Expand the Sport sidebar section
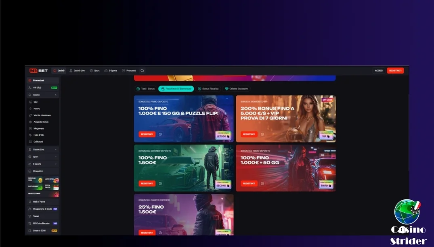Image resolution: width=434 pixels, height=247 pixels. click(x=43, y=157)
